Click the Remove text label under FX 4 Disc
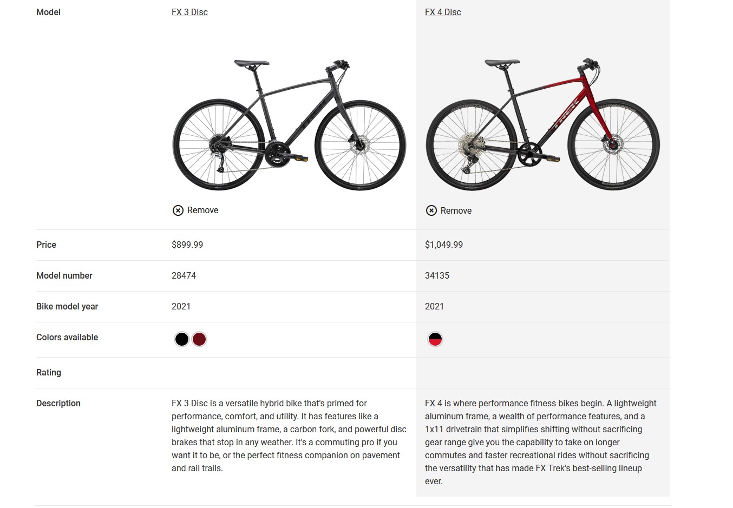The height and width of the screenshot is (508, 733). (x=456, y=211)
